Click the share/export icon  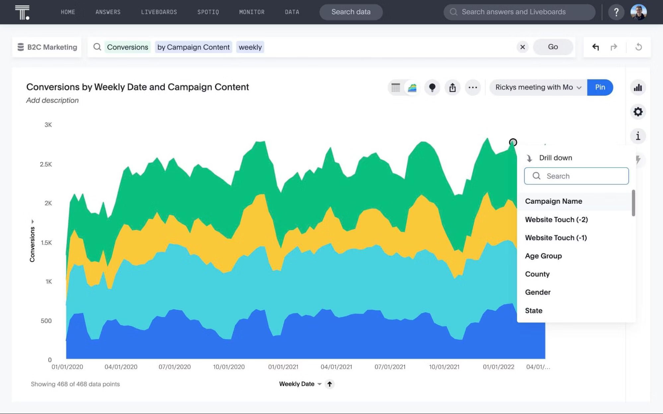(452, 87)
